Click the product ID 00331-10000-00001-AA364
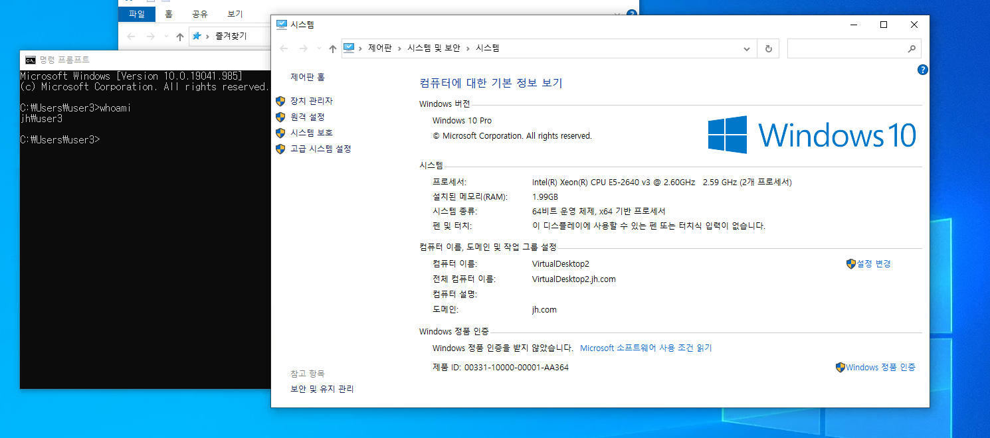 [x=516, y=367]
